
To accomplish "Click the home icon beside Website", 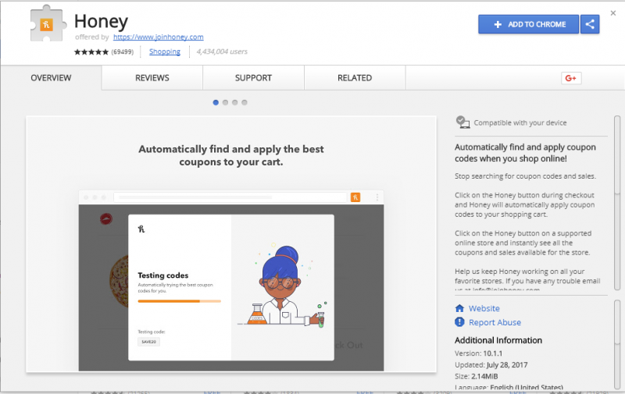I will pos(459,308).
